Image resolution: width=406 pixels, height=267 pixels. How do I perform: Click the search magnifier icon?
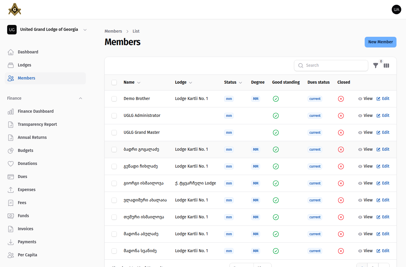pyautogui.click(x=301, y=66)
